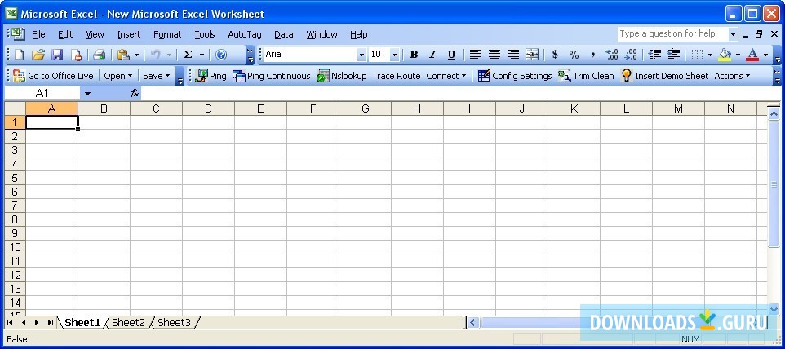Run the Ping tool
785x349 pixels.
[211, 76]
